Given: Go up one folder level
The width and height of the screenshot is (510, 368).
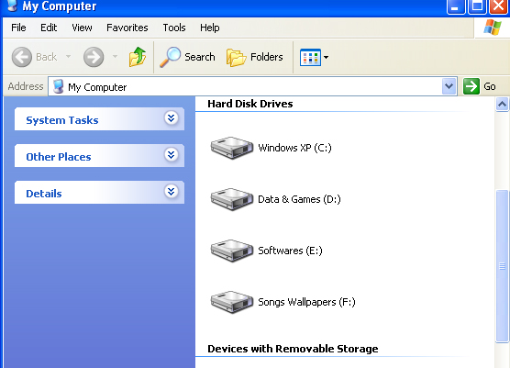Looking at the screenshot, I should click(138, 57).
